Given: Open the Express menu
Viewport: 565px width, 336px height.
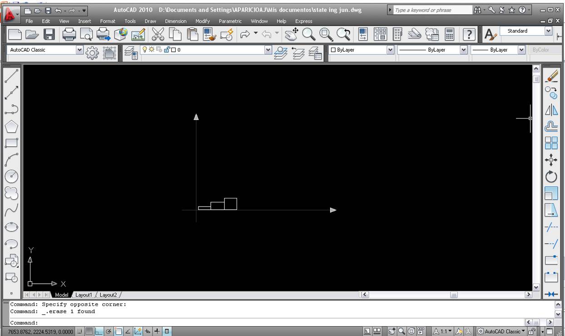Looking at the screenshot, I should [303, 21].
